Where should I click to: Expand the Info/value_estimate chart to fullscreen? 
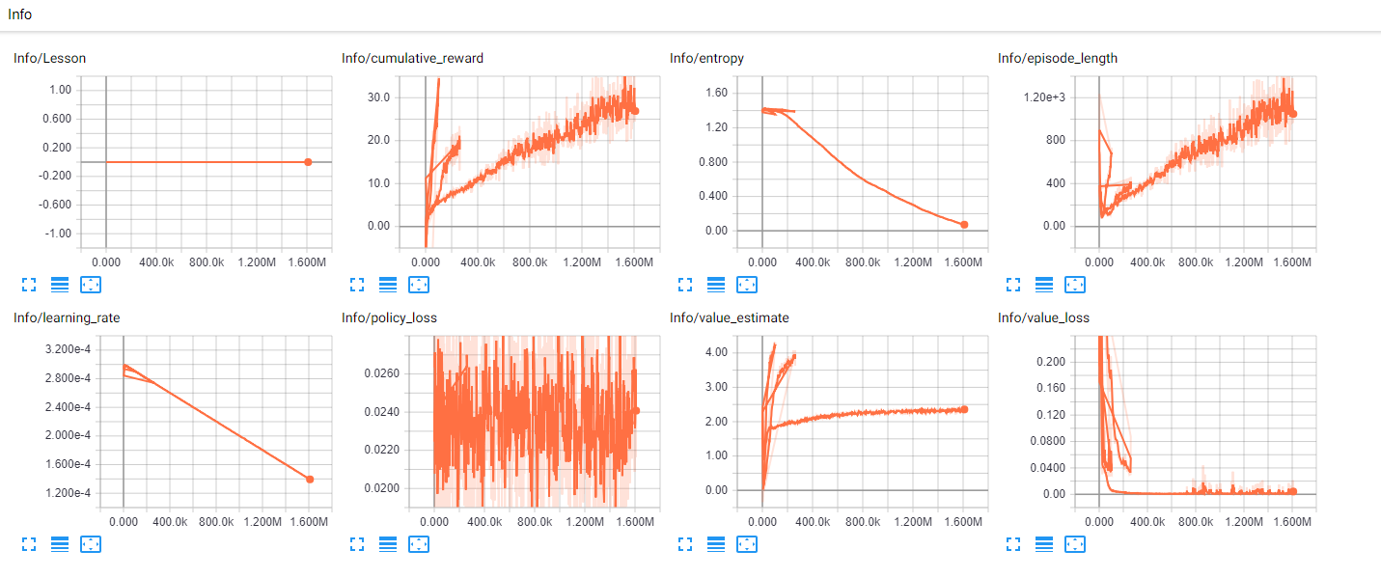click(685, 543)
